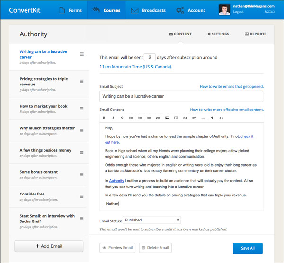Viewport: 284px width, 263px height.
Task: Insert an image via the editor toolbar
Action: (167, 118)
